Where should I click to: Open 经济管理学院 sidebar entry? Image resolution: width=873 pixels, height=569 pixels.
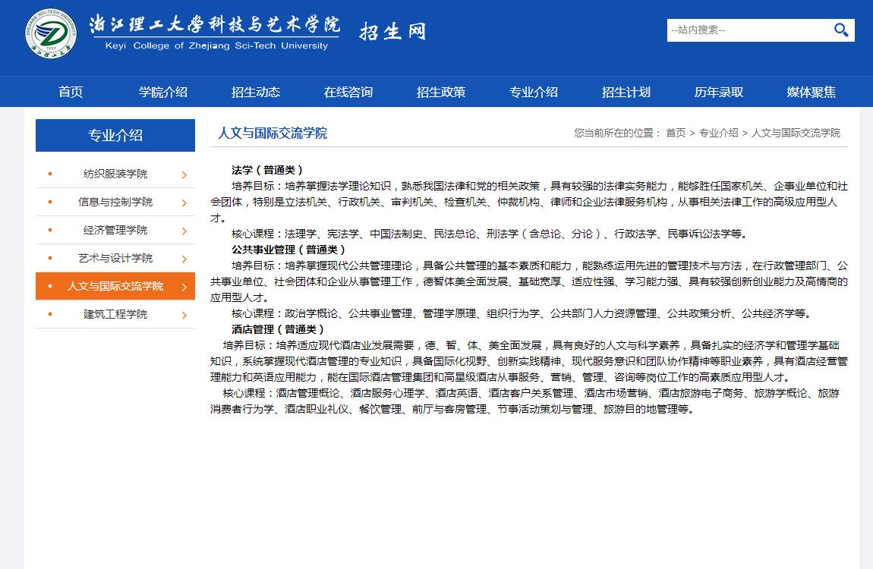point(115,231)
